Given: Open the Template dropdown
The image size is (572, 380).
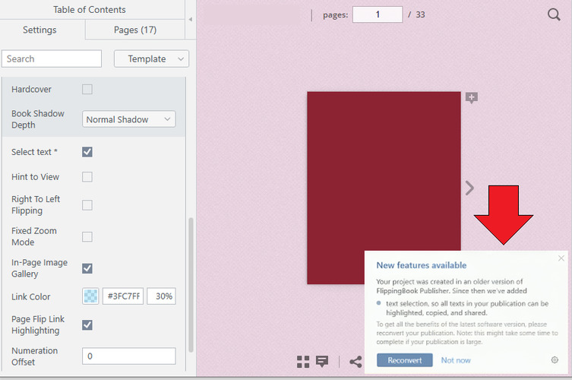Looking at the screenshot, I should pyautogui.click(x=151, y=59).
